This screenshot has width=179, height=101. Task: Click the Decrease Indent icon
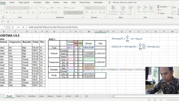coord(52,12)
